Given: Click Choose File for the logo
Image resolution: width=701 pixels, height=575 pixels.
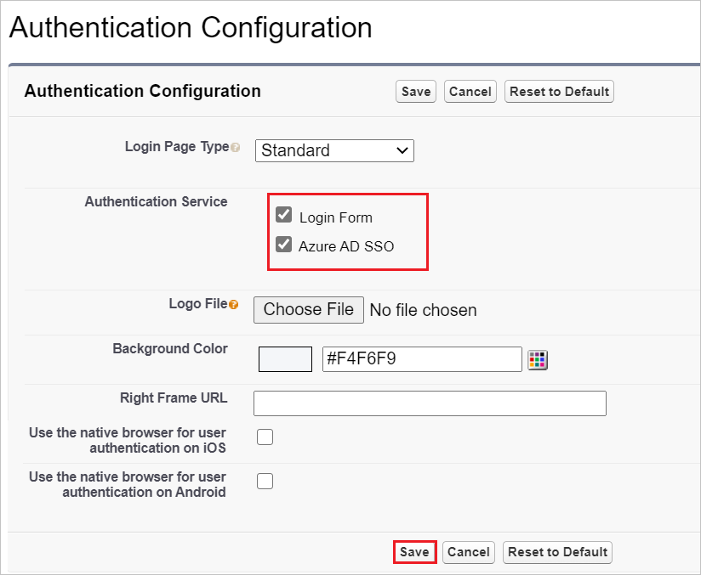Looking at the screenshot, I should click(x=309, y=310).
